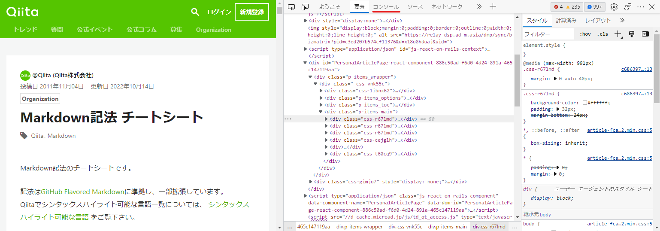This screenshot has width=660, height=231.
Task: Open 公式イベント in Qiita navigation
Action: point(94,30)
